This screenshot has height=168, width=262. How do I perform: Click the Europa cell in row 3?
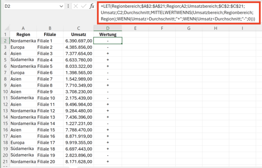tap(23, 47)
